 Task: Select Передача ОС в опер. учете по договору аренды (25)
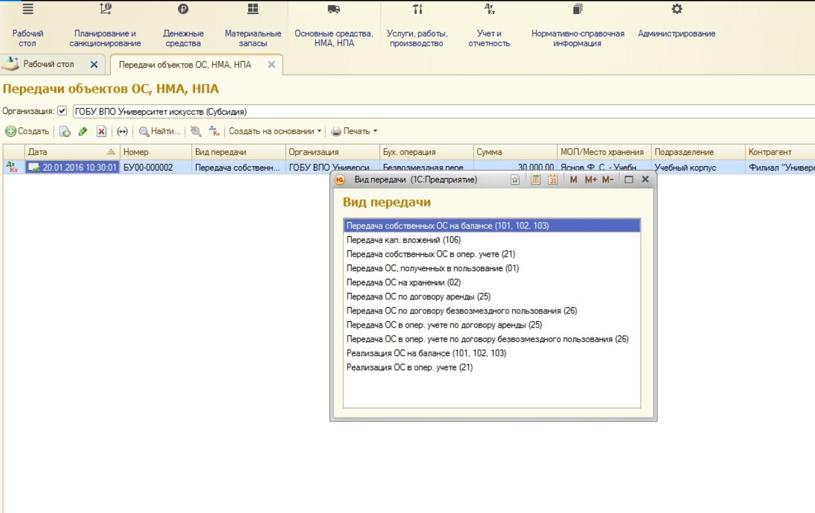click(x=492, y=325)
